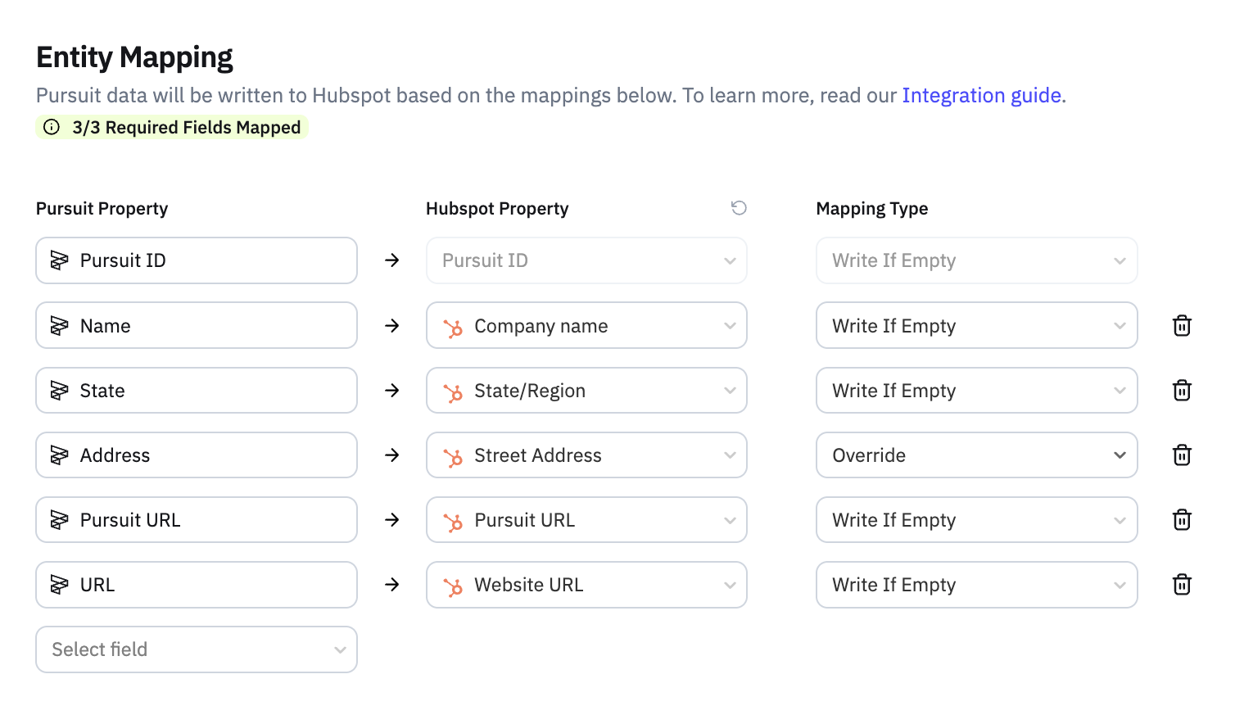Viewport: 1235px width, 724px height.
Task: Open the disabled Hubspot Pursuit ID dropdown
Action: (586, 260)
